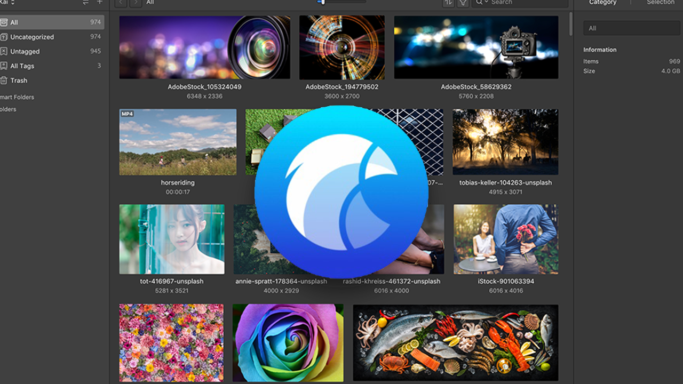Open the Kai library dropdown
This screenshot has height=384, width=683.
click(7, 2)
